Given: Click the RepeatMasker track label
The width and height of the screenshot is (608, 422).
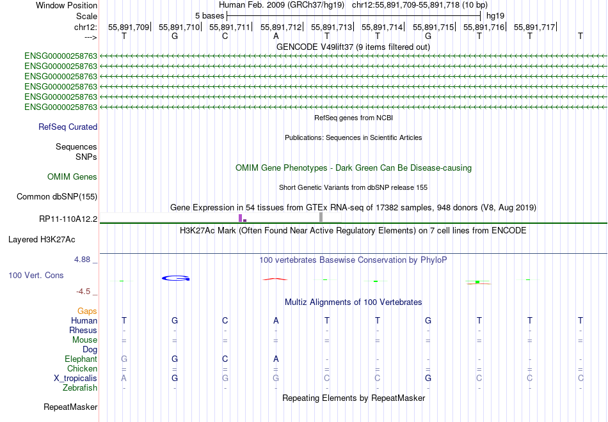Looking at the screenshot, I should (70, 407).
